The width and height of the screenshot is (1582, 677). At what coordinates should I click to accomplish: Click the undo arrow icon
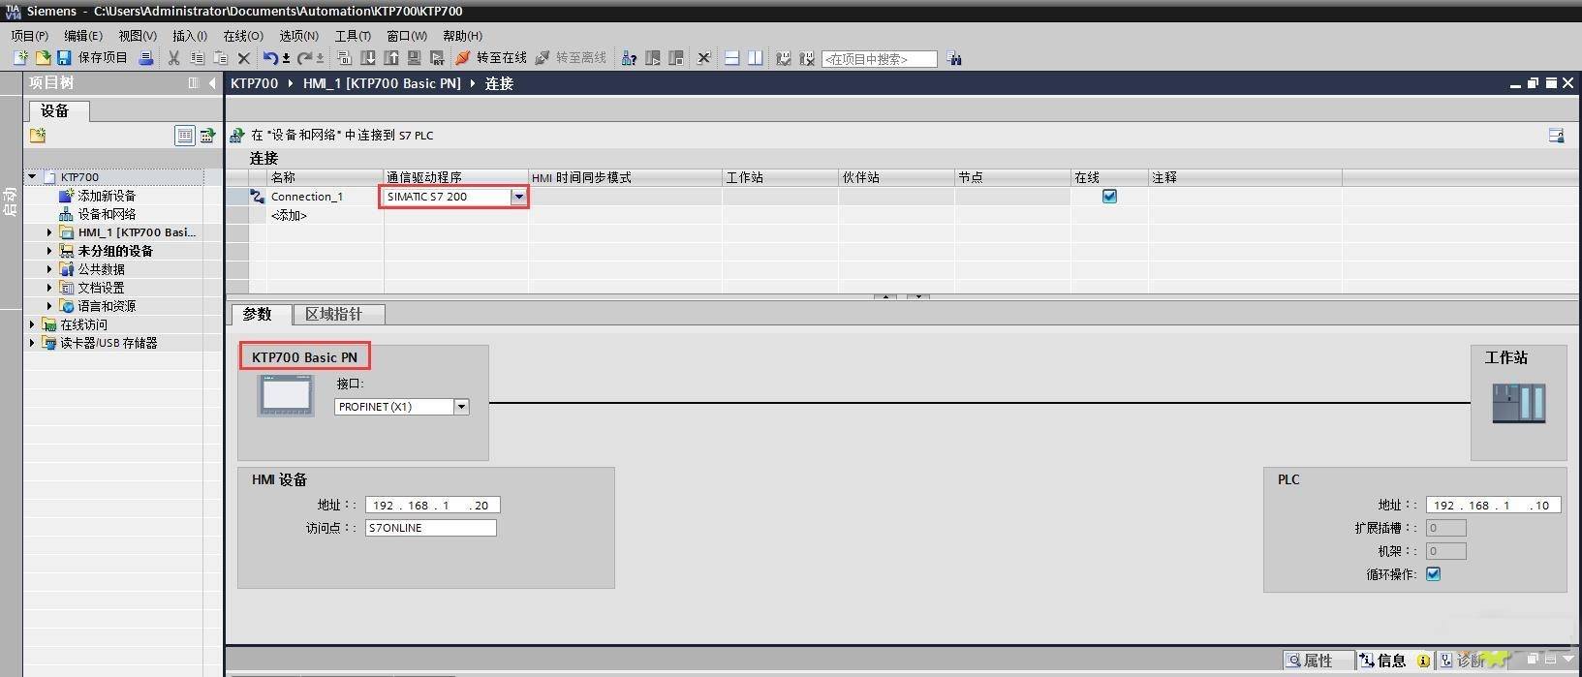271,58
